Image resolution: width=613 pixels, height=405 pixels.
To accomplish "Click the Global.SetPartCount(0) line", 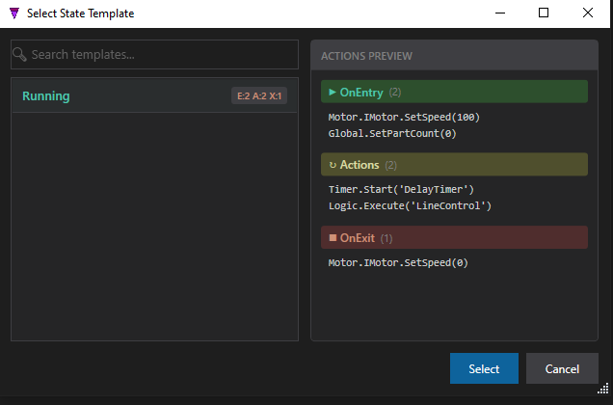I will (392, 133).
